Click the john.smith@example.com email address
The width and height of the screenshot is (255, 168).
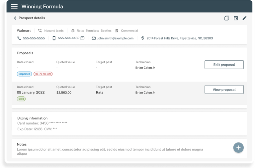[116, 38]
